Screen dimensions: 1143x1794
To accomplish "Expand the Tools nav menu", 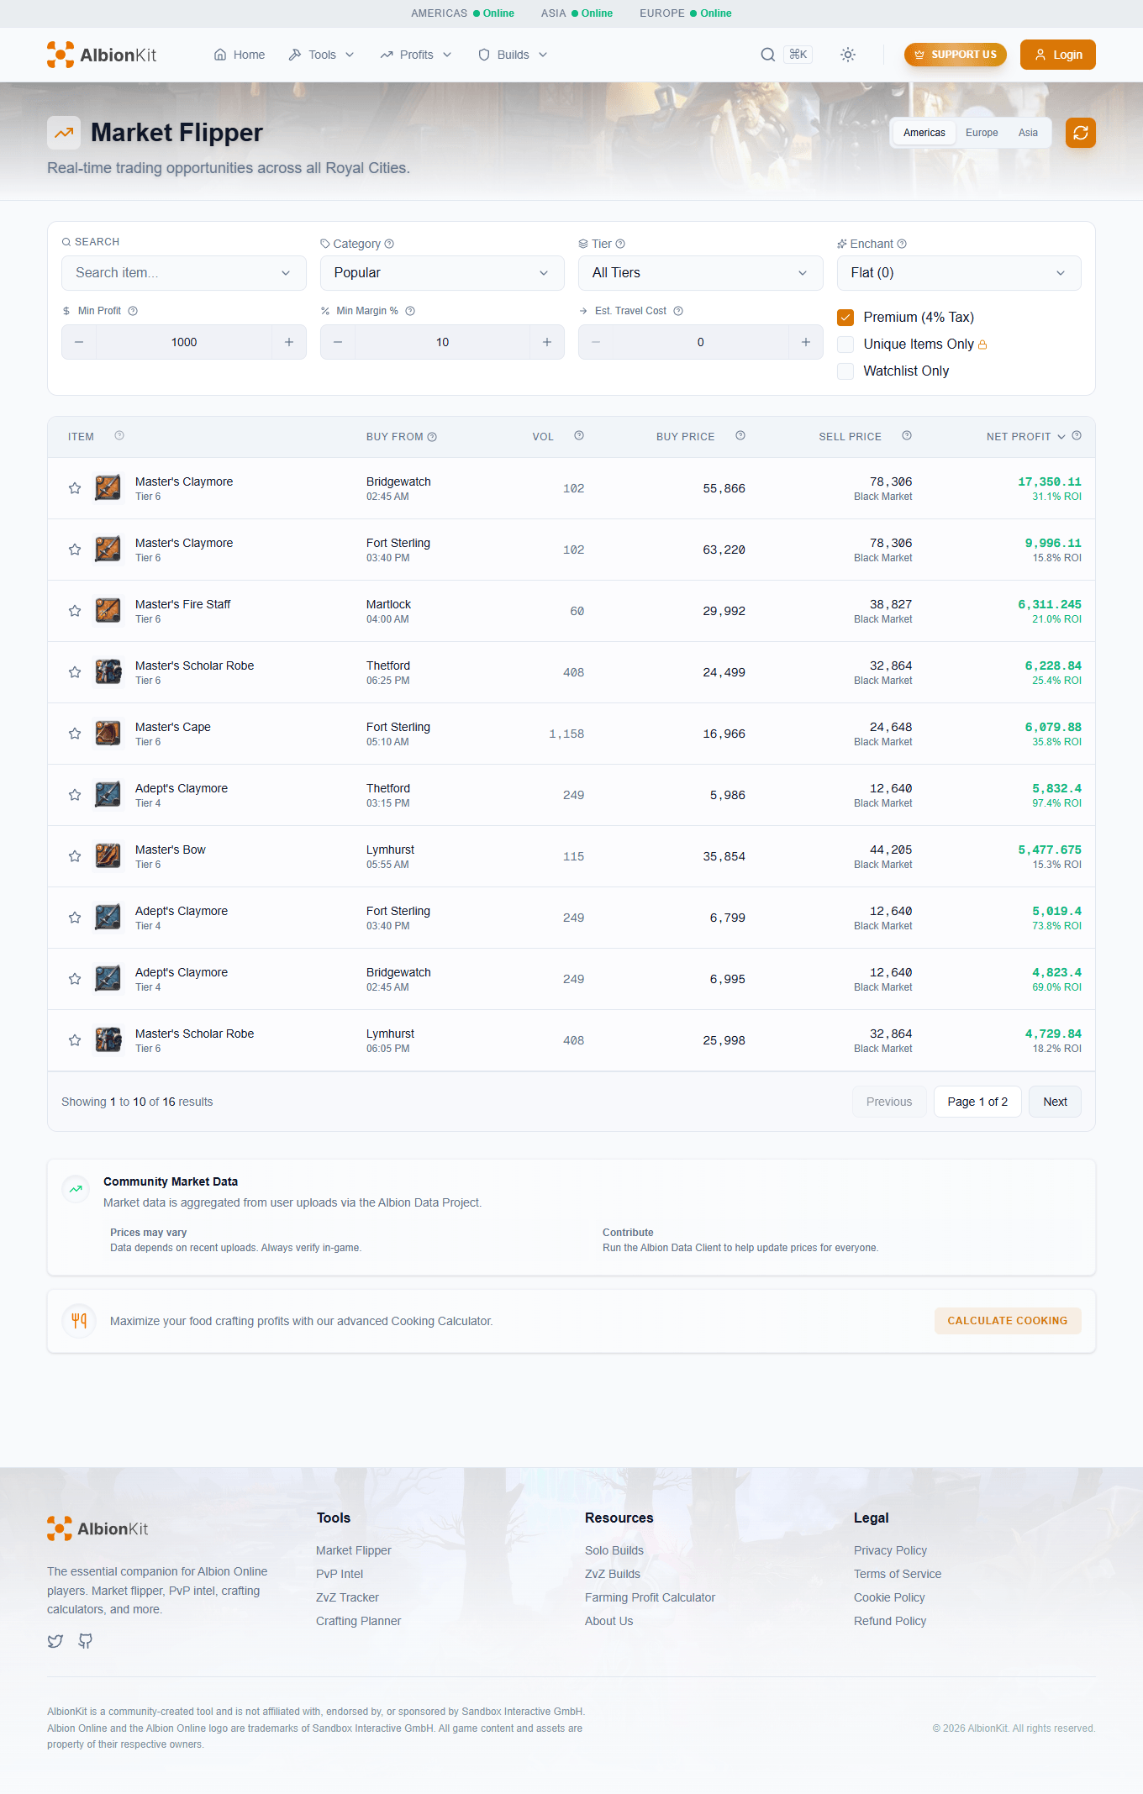I will (x=321, y=55).
